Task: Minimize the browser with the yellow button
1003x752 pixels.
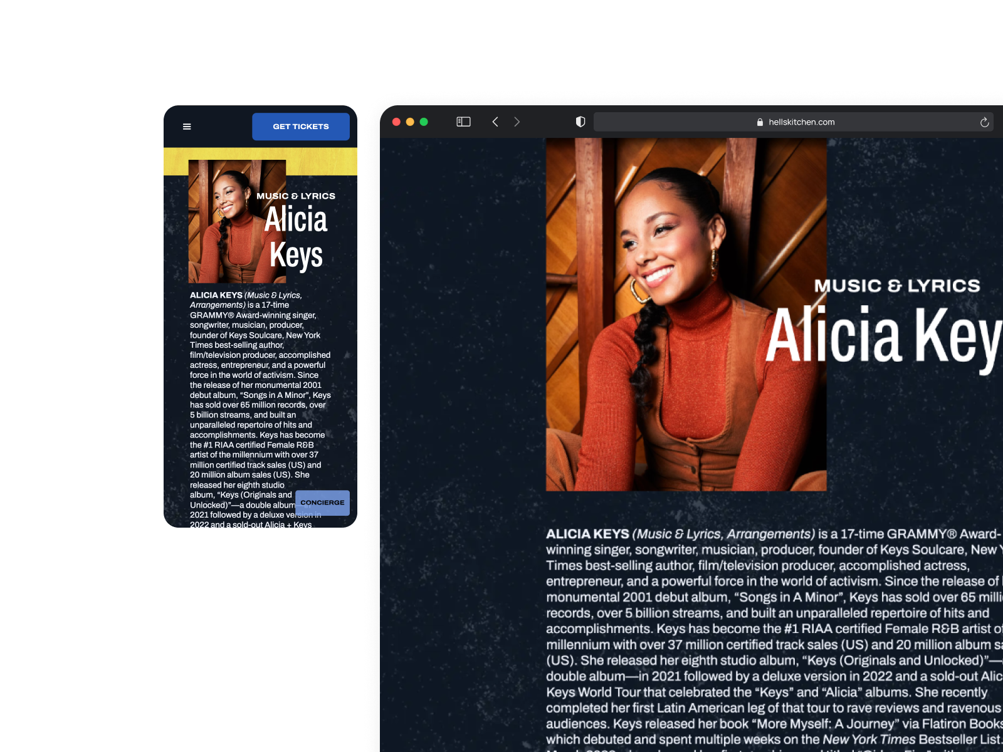Action: pos(410,122)
